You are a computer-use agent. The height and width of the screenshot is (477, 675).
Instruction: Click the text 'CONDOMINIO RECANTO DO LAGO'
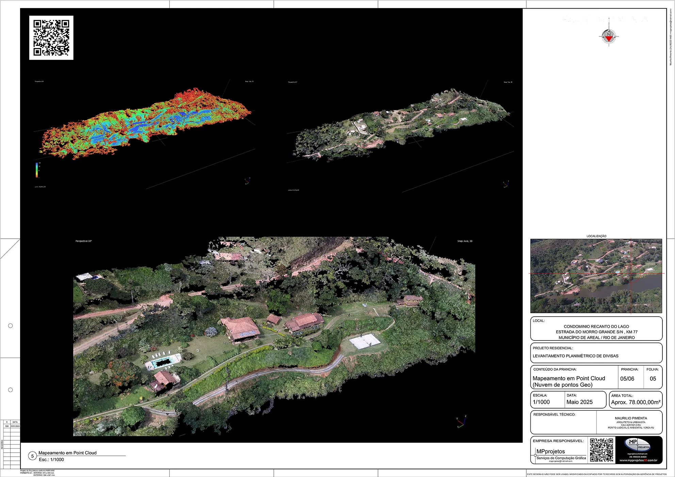pyautogui.click(x=596, y=326)
